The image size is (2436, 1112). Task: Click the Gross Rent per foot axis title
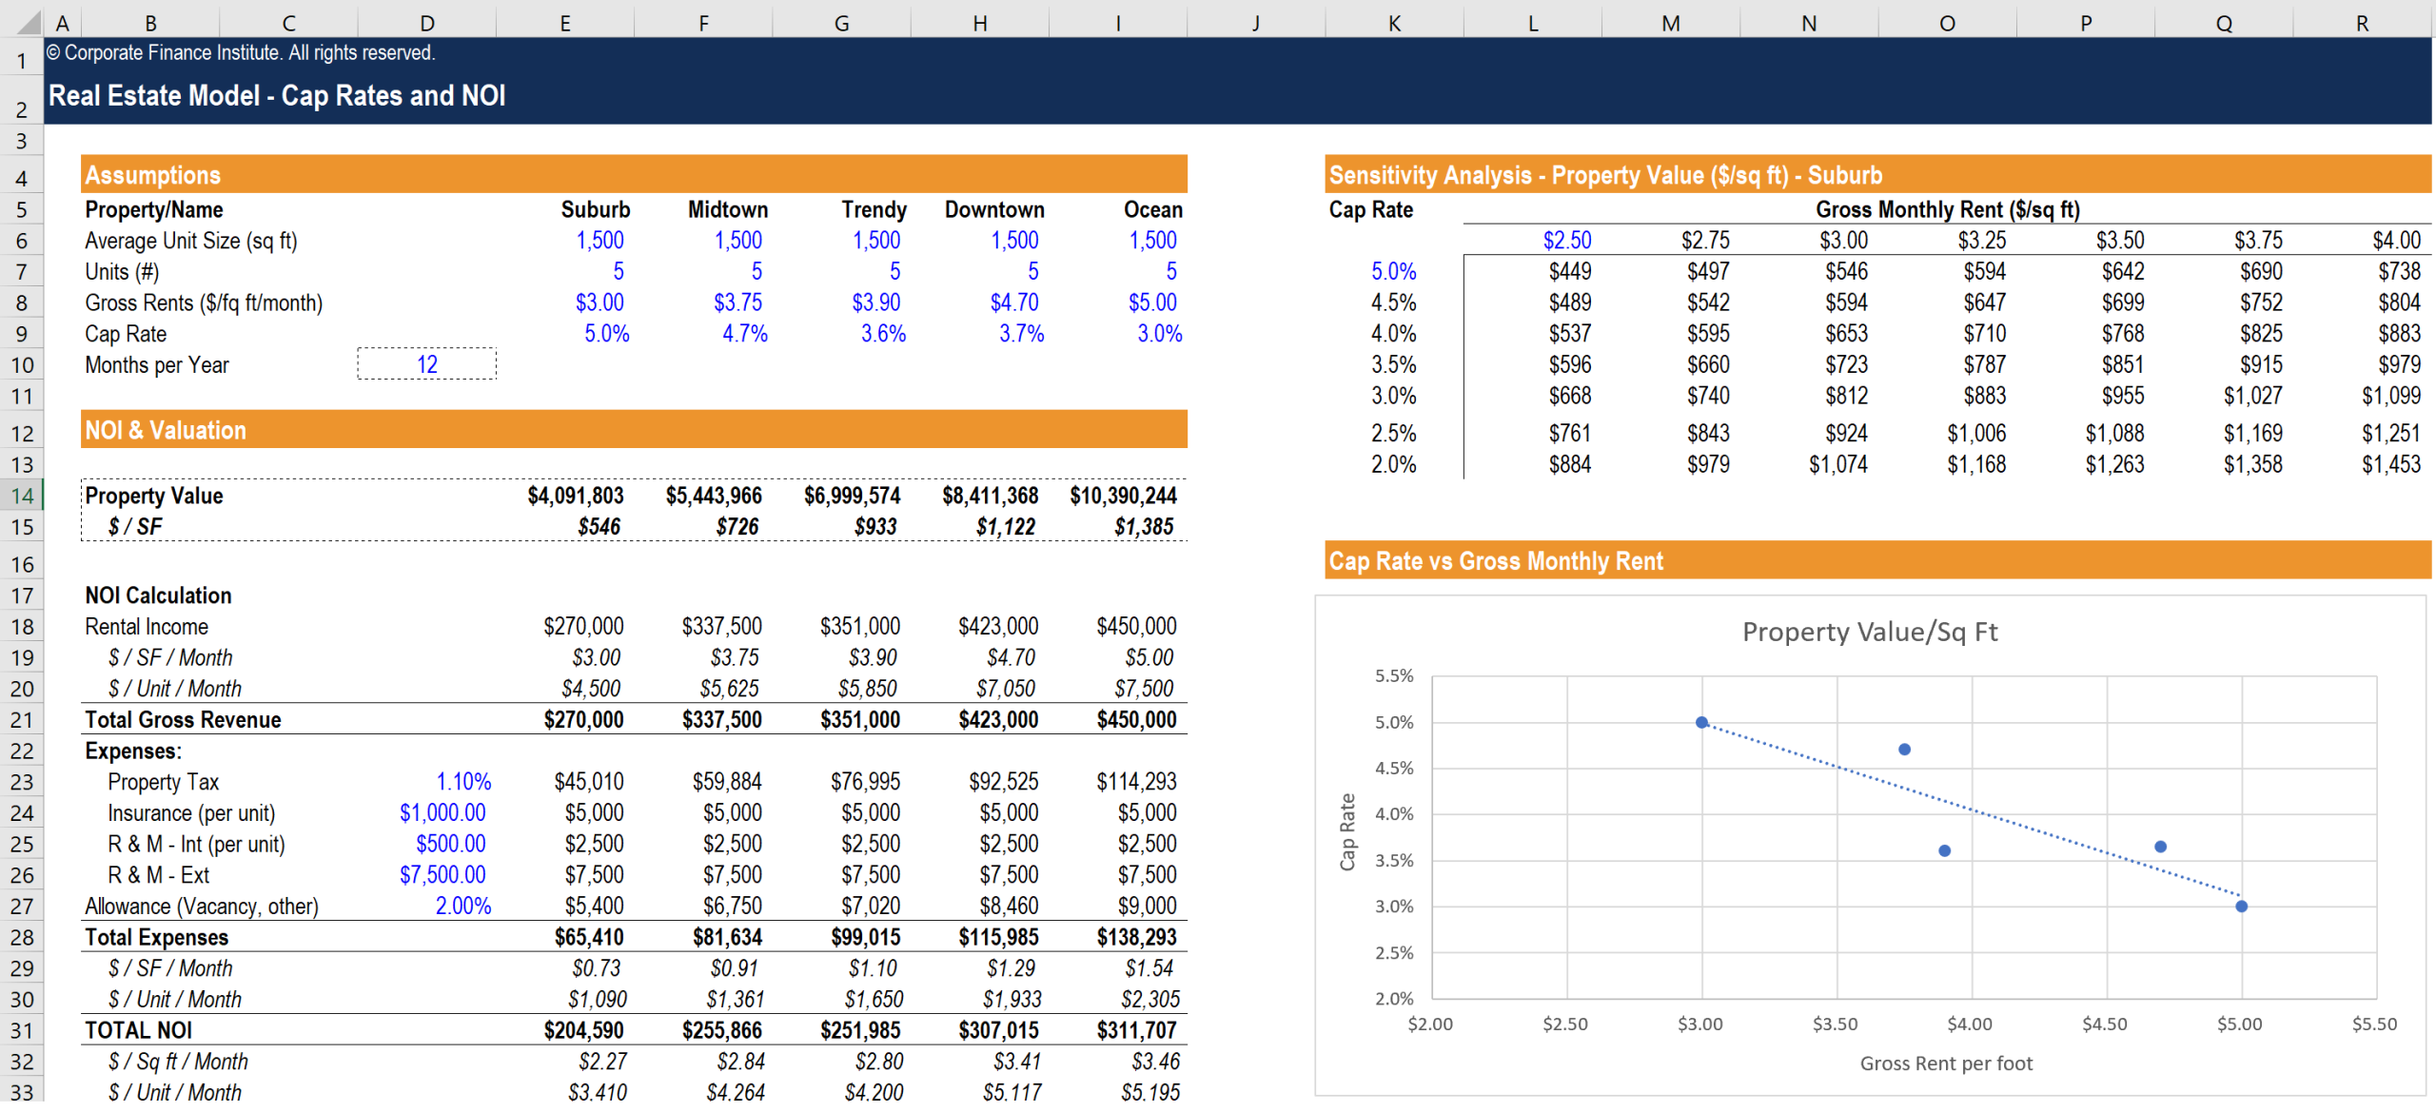tap(1945, 1063)
